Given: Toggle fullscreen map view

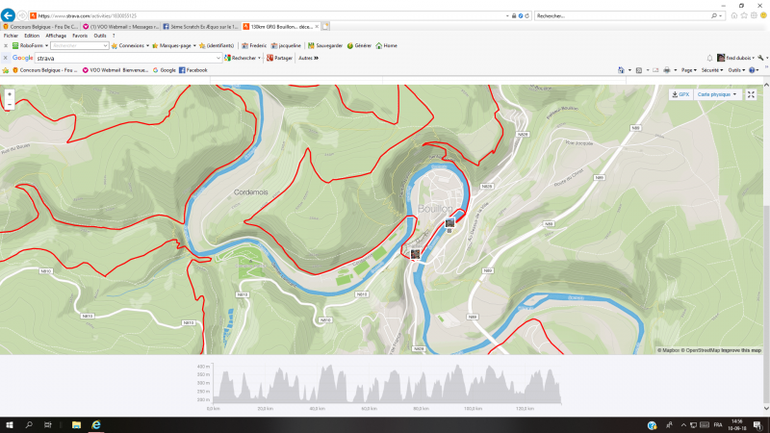Looking at the screenshot, I should click(x=751, y=94).
